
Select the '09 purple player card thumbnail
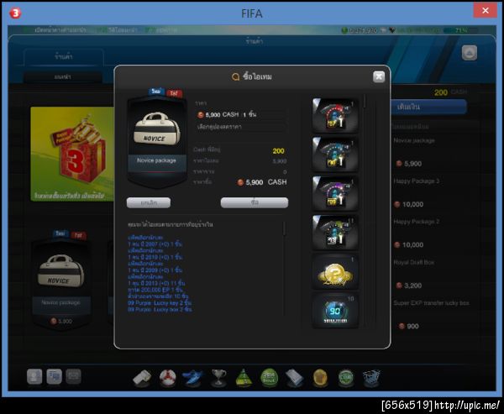click(335, 193)
